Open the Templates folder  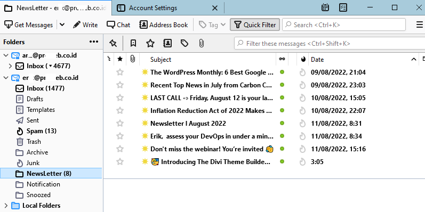[x=41, y=110]
